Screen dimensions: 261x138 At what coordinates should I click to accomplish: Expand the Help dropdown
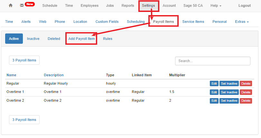216,5
